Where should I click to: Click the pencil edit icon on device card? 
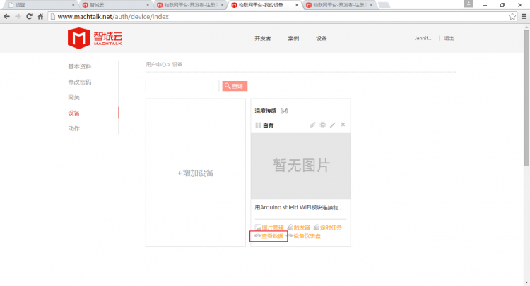tap(332, 125)
